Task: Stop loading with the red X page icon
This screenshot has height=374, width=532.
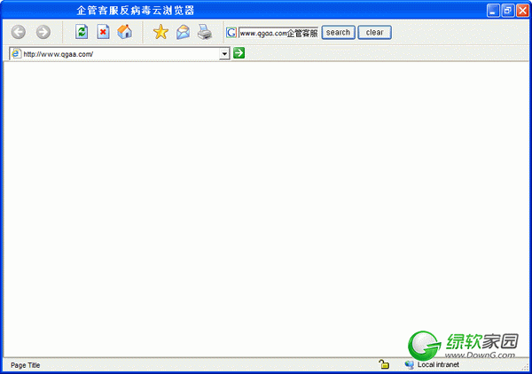Action: tap(103, 32)
